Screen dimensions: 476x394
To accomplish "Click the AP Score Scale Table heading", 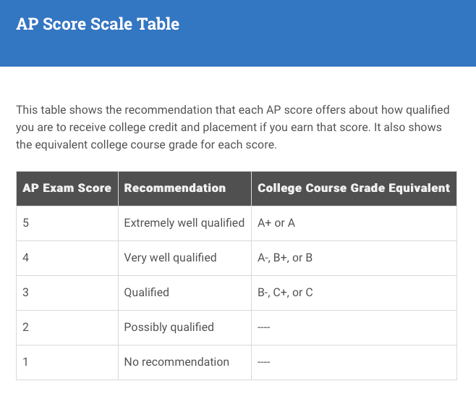I will (x=98, y=24).
